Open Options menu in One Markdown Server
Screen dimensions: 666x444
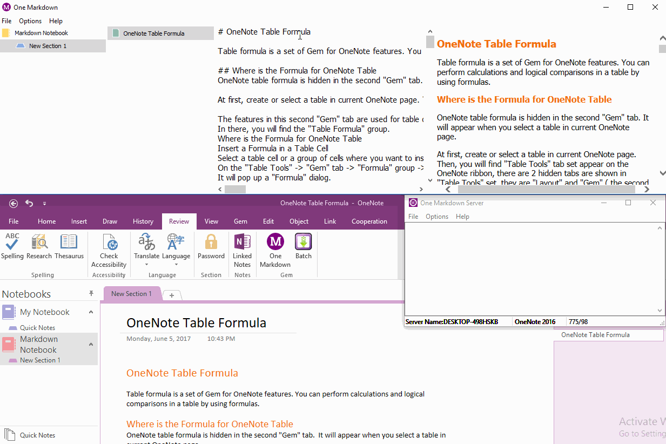pyautogui.click(x=437, y=217)
